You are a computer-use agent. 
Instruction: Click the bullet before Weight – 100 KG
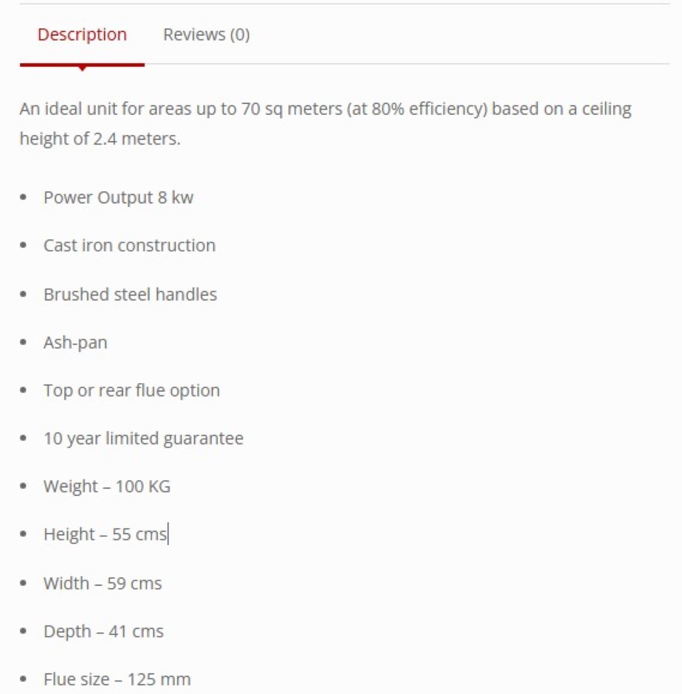coord(24,486)
